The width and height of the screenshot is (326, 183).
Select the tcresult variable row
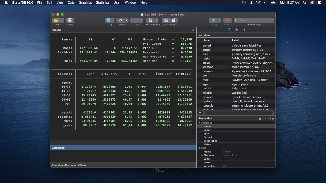236,105
